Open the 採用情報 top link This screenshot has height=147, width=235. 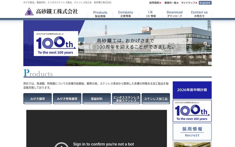[x=155, y=3]
